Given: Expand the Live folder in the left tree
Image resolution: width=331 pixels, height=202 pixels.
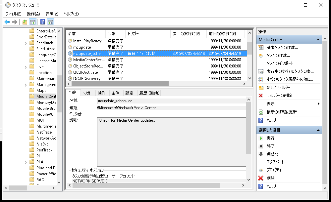Looking at the screenshot, I should pos(25,66).
